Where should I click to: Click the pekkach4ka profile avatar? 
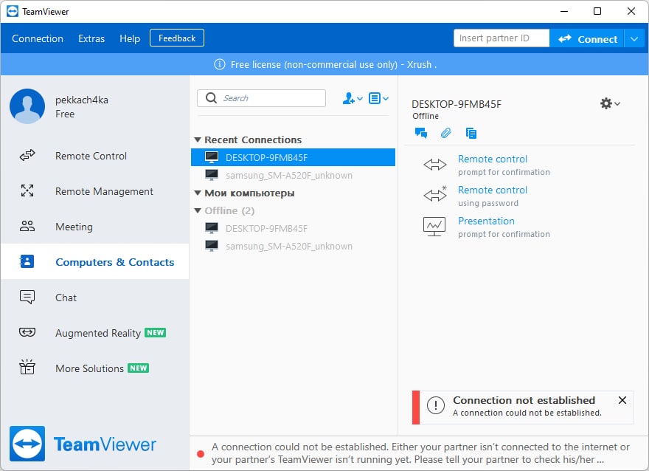[27, 106]
